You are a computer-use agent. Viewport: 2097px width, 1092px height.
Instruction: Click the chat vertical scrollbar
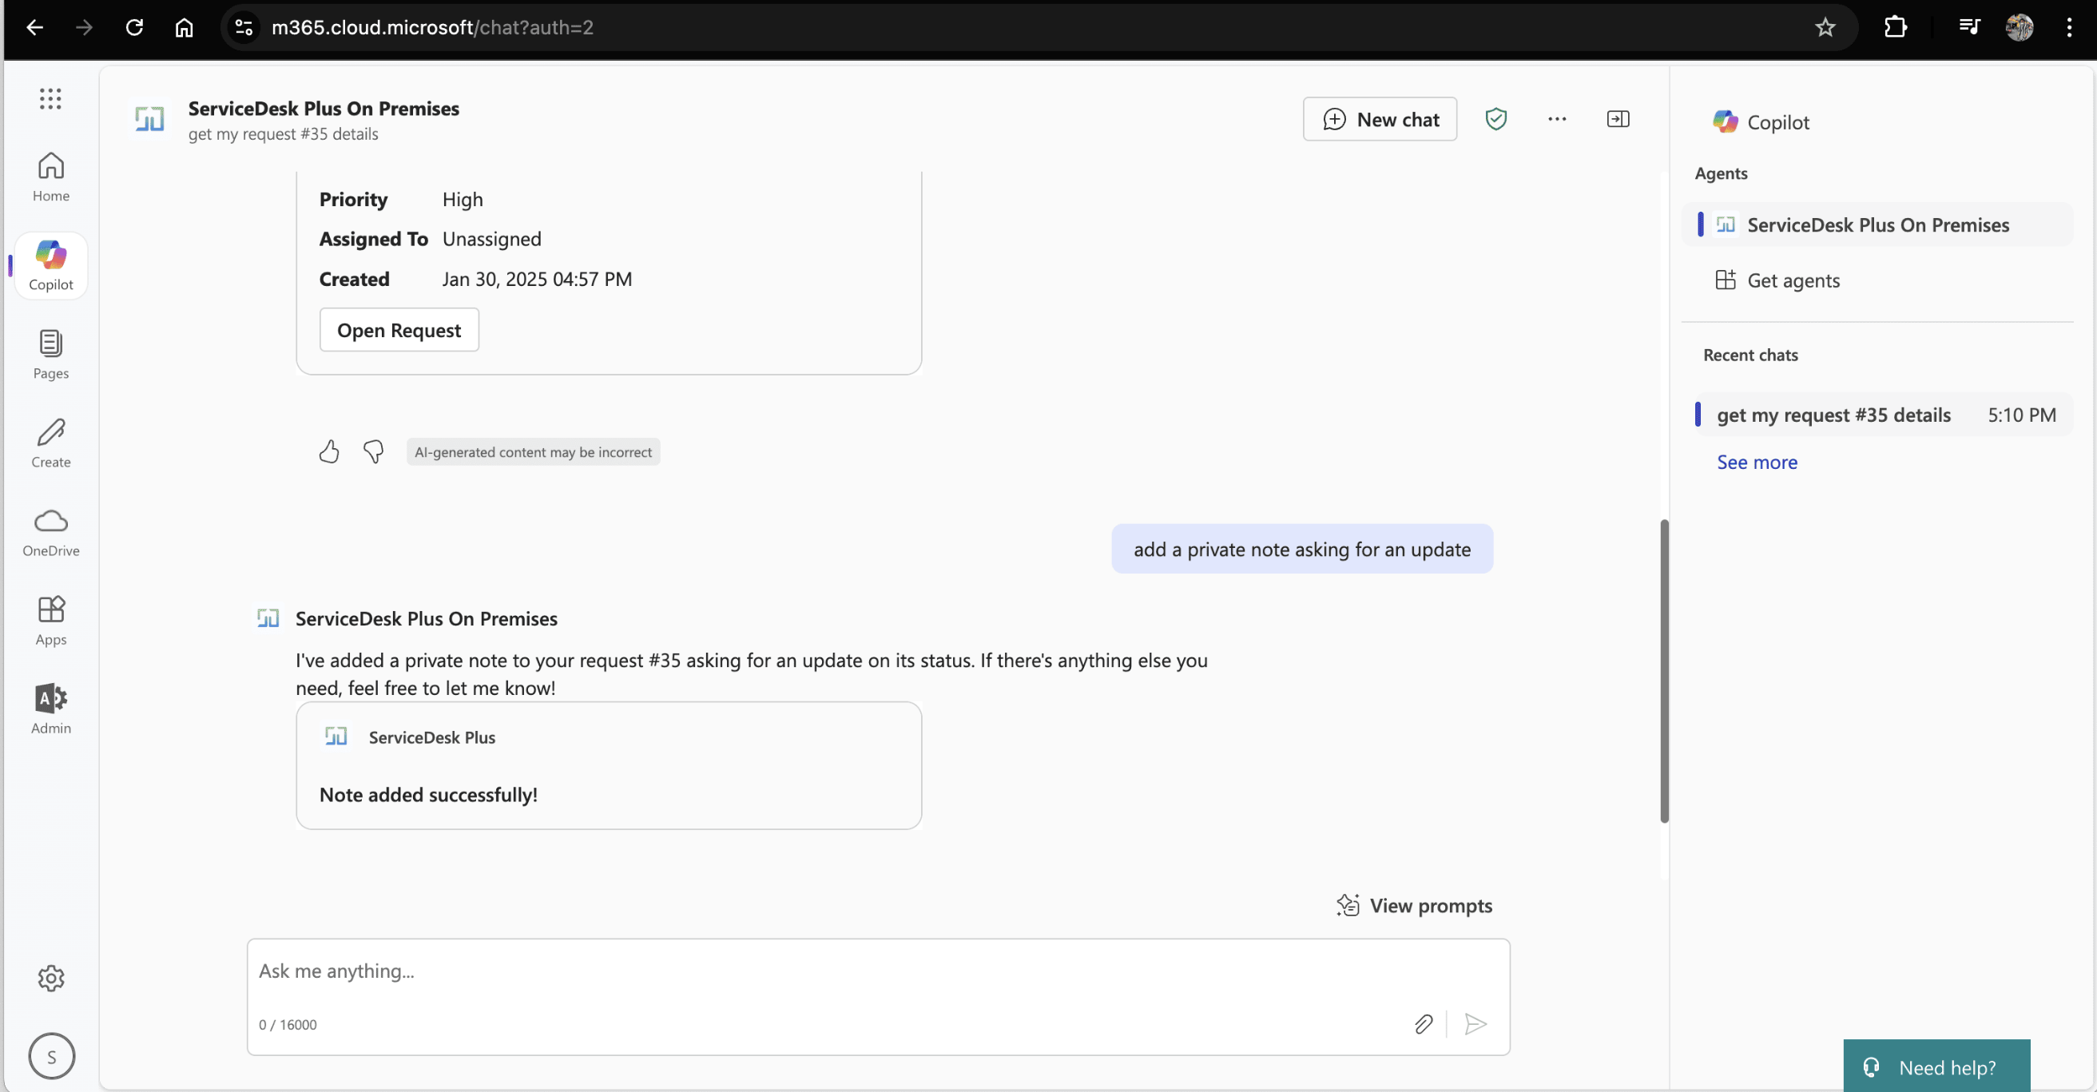pos(1664,671)
